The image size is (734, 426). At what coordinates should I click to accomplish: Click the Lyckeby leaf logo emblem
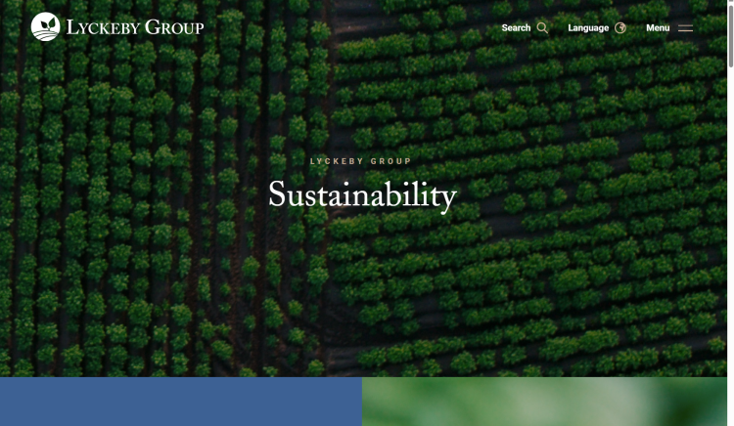tap(45, 27)
